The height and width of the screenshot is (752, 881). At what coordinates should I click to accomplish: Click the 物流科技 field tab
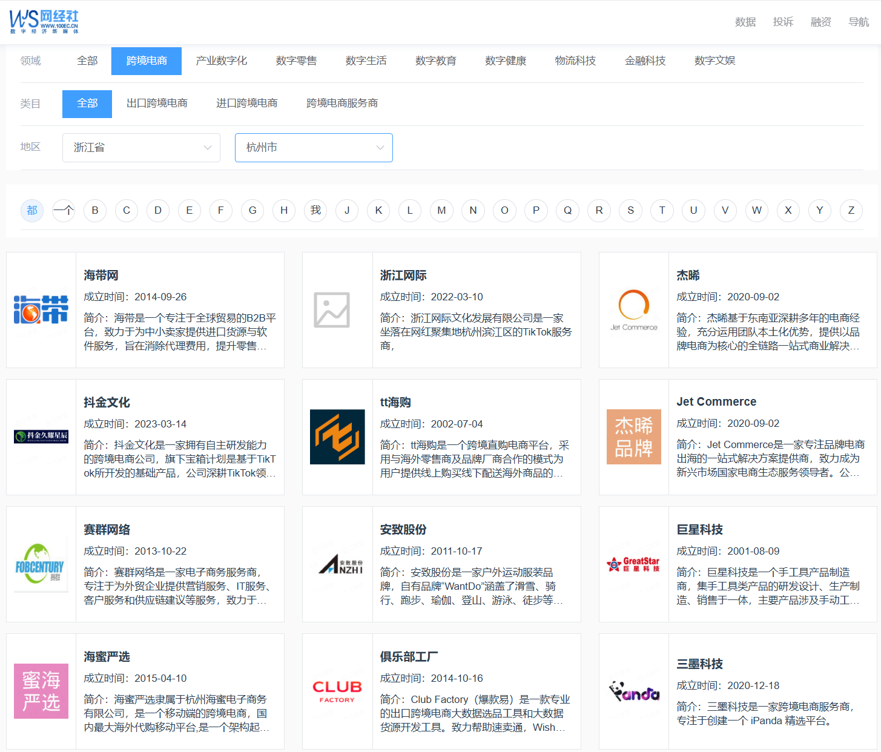click(x=575, y=61)
